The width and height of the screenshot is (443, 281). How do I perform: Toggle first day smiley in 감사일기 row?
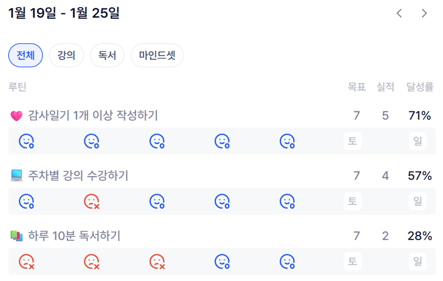[27, 141]
